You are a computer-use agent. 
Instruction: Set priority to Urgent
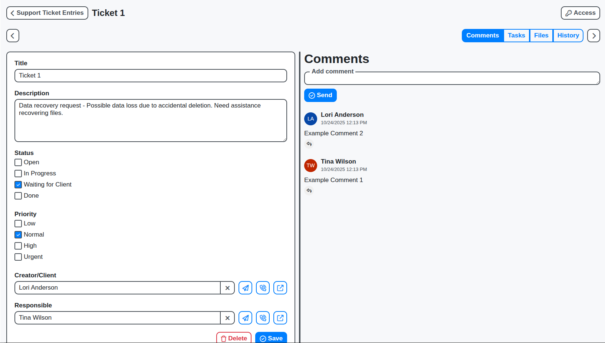click(18, 257)
